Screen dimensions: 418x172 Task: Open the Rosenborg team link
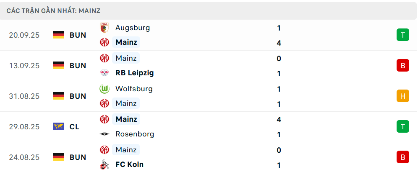pyautogui.click(x=135, y=134)
